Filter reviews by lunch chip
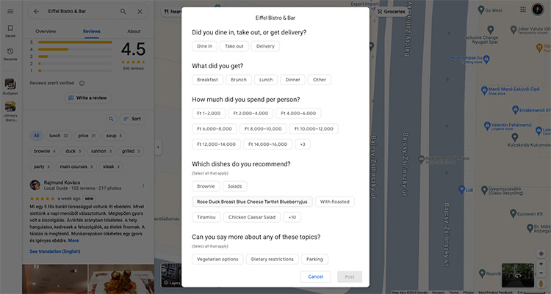This screenshot has height=294, width=551. pos(59,136)
